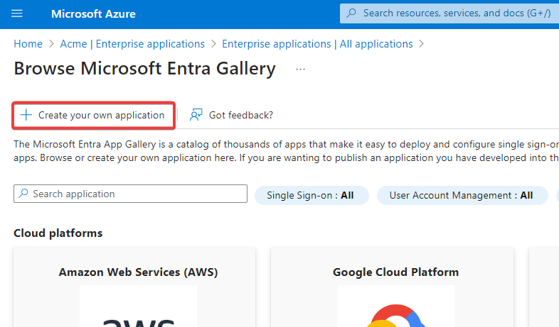Open the Single Sign-on filter

click(x=310, y=195)
